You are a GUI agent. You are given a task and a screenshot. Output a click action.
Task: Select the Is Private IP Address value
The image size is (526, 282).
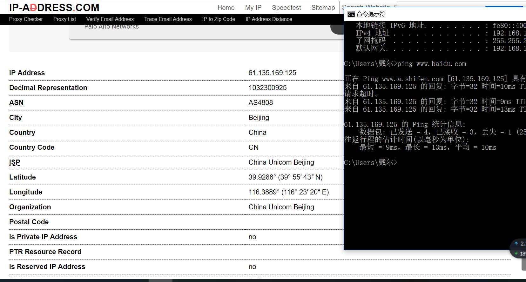pos(252,237)
